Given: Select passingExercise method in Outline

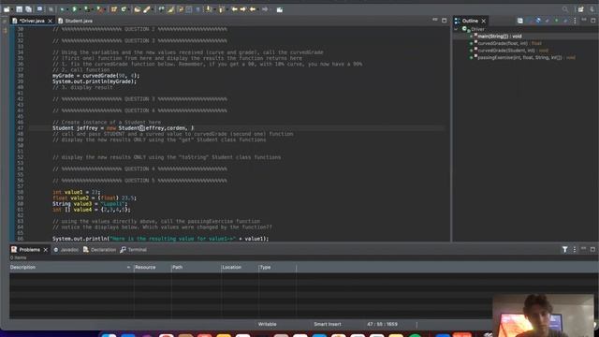Looking at the screenshot, I should pyautogui.click(x=526, y=58).
